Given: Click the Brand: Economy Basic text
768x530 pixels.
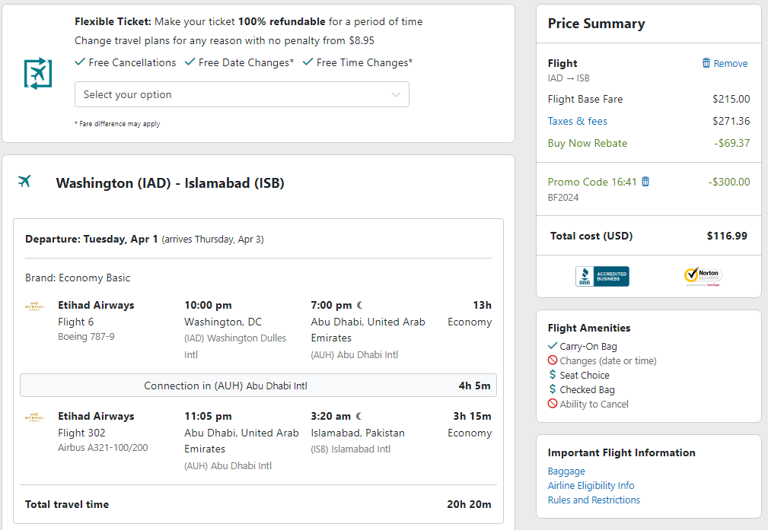Looking at the screenshot, I should coord(78,278).
